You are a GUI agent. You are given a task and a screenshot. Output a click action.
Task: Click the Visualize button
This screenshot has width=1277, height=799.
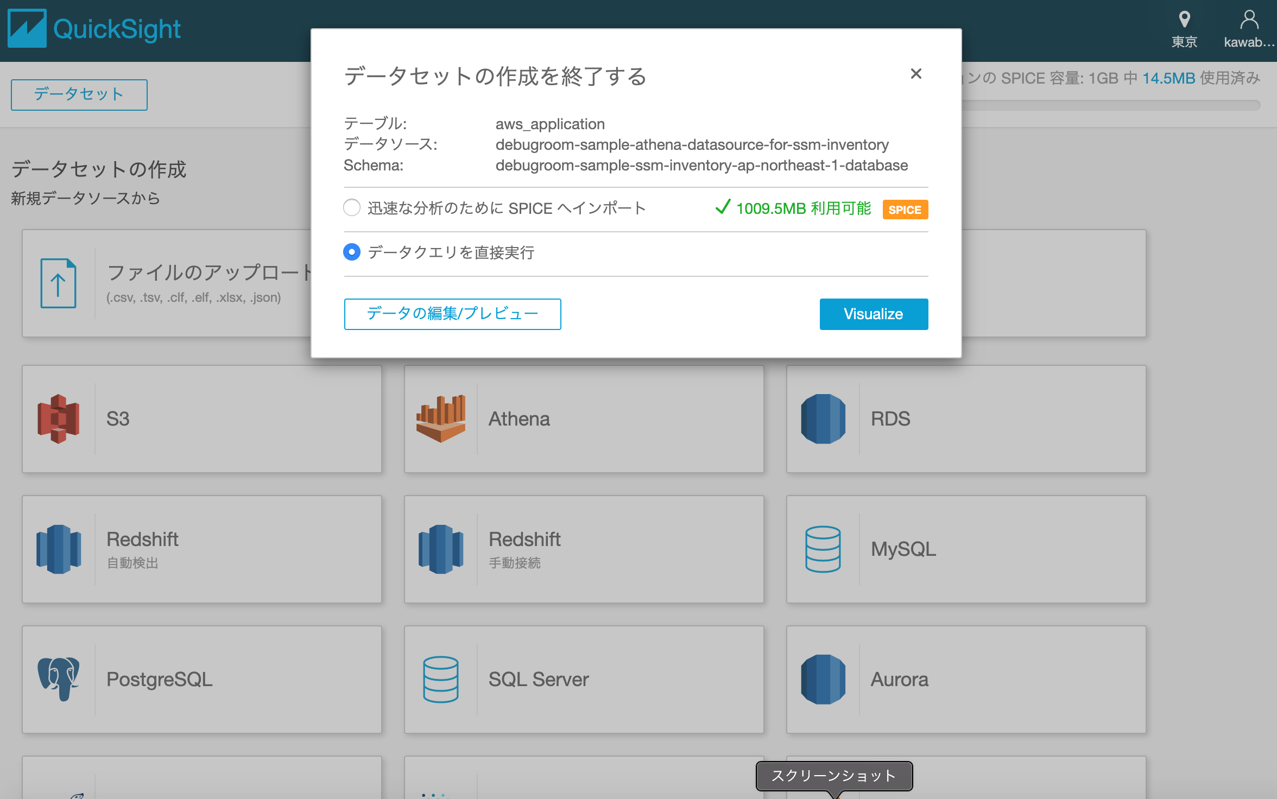pos(874,314)
